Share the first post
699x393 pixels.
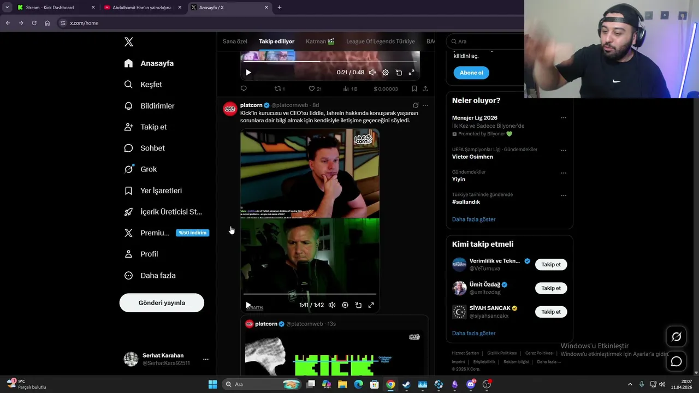tap(425, 88)
